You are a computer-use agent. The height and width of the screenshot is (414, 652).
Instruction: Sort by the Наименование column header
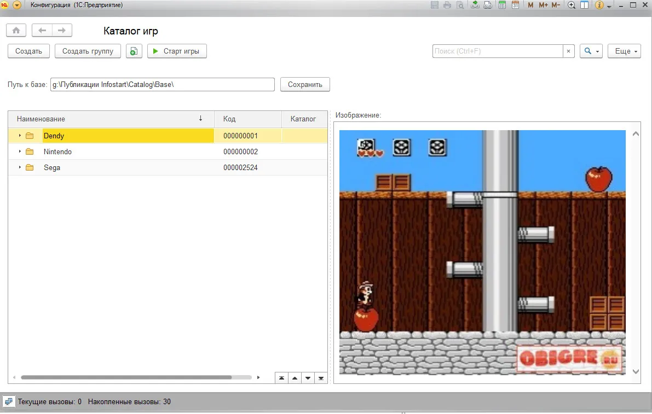111,119
